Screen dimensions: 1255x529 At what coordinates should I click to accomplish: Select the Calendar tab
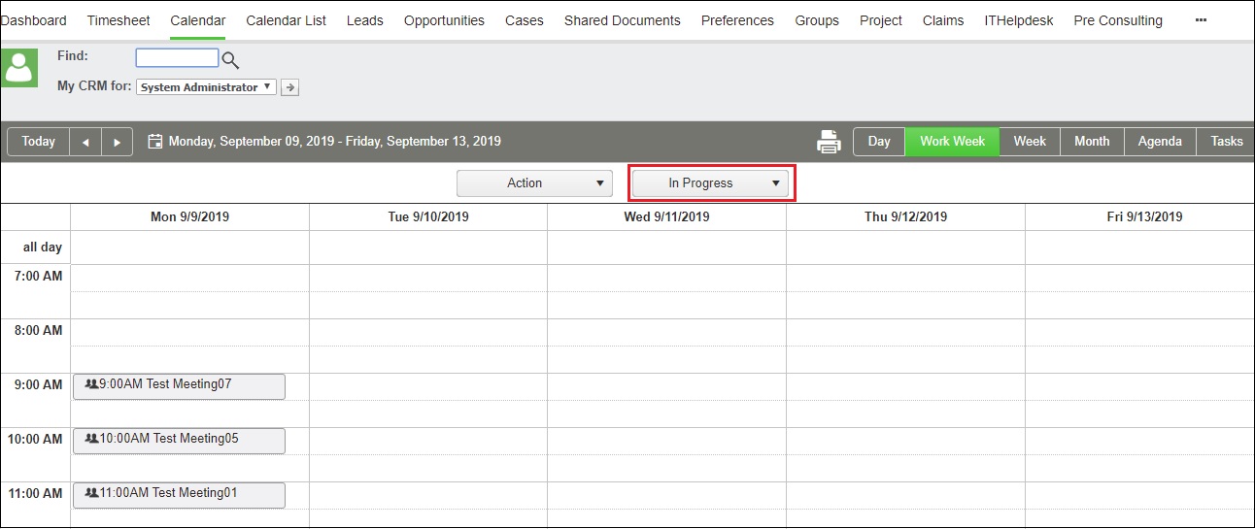(198, 20)
